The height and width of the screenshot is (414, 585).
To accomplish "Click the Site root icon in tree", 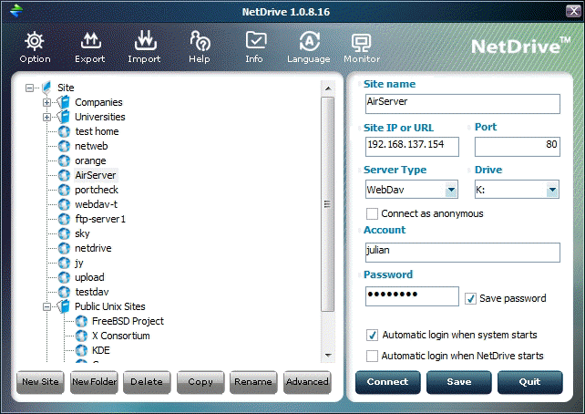I will (46, 88).
